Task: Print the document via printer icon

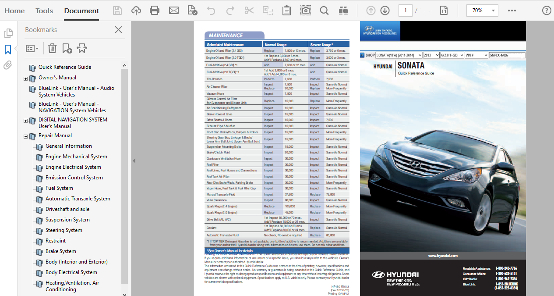Action: [x=155, y=11]
